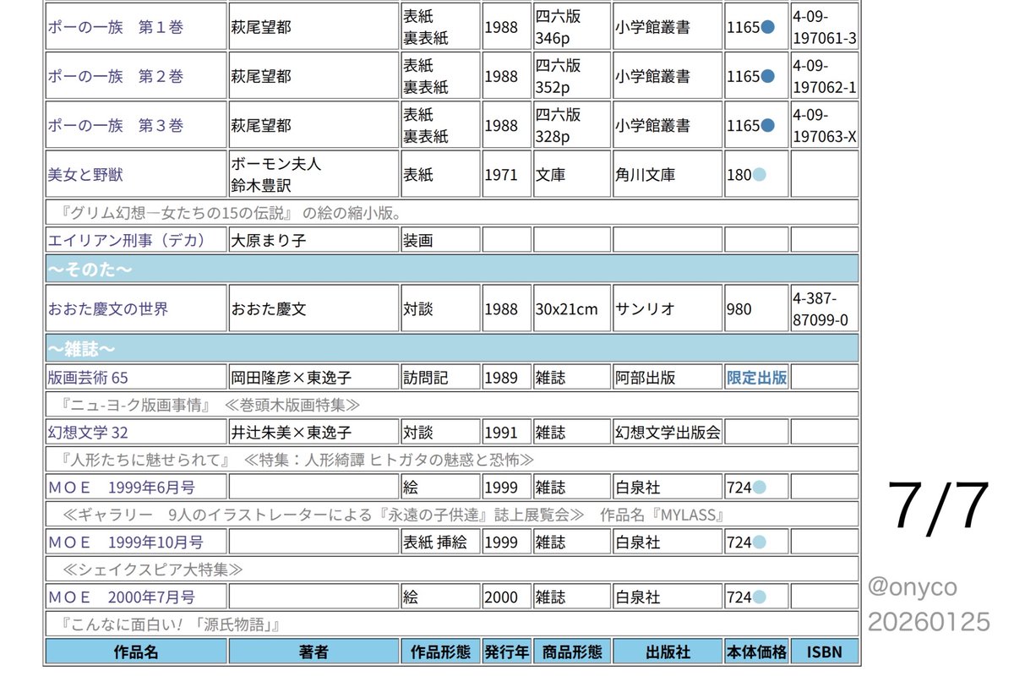Image resolution: width=1014 pixels, height=676 pixels.
Task: Click the 商品形態 column header
Action: pyautogui.click(x=571, y=651)
